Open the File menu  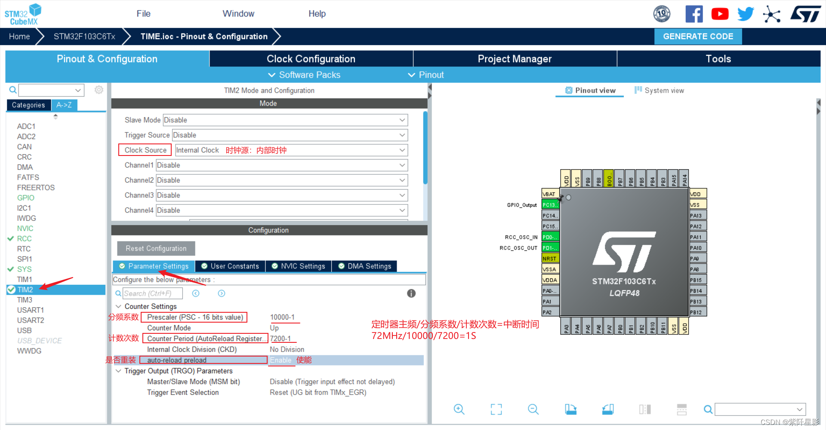144,14
